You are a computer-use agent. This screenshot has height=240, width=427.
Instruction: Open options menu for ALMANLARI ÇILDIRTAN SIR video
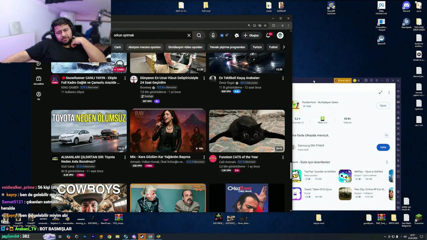125,157
